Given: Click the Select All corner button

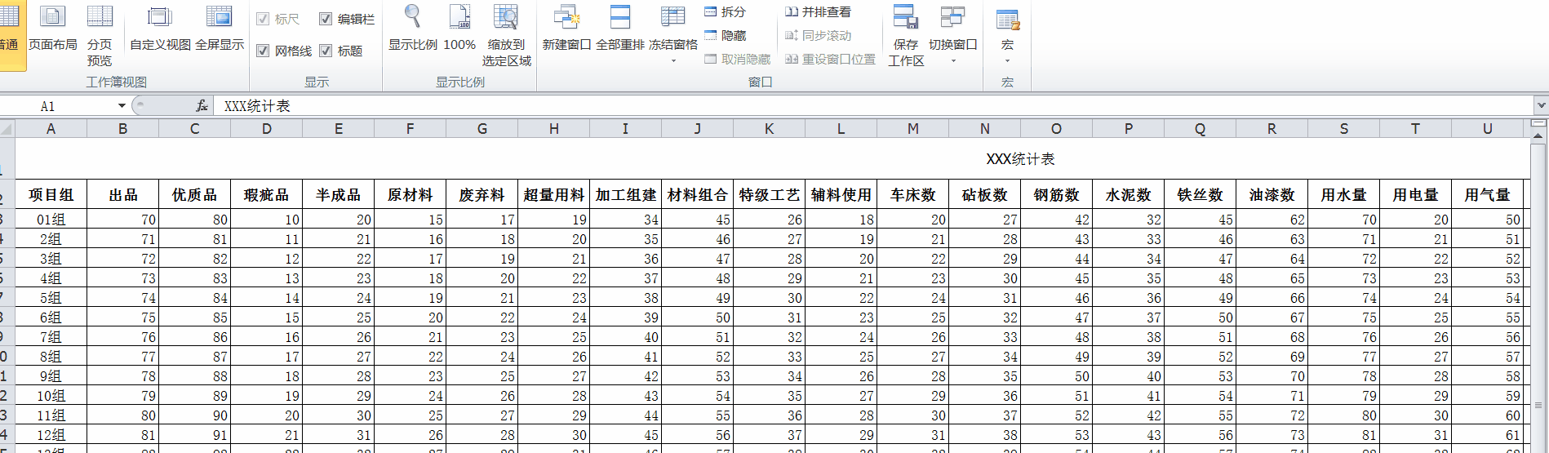Looking at the screenshot, I should coord(7,128).
